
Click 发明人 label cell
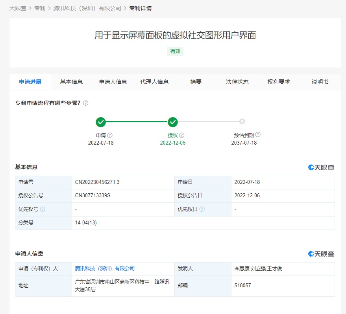[203, 269]
